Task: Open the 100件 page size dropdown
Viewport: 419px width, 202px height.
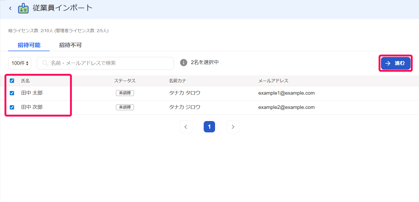Action: (20, 63)
